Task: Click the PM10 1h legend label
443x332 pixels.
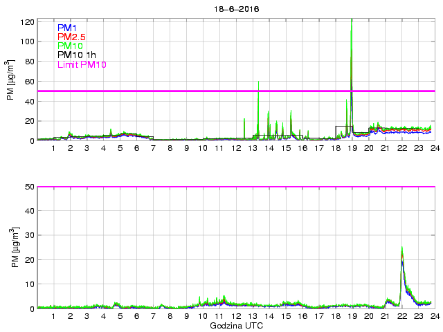Action: [x=77, y=55]
